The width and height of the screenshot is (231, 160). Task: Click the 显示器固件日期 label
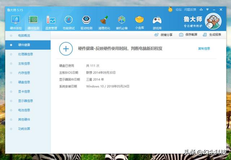click(70, 80)
